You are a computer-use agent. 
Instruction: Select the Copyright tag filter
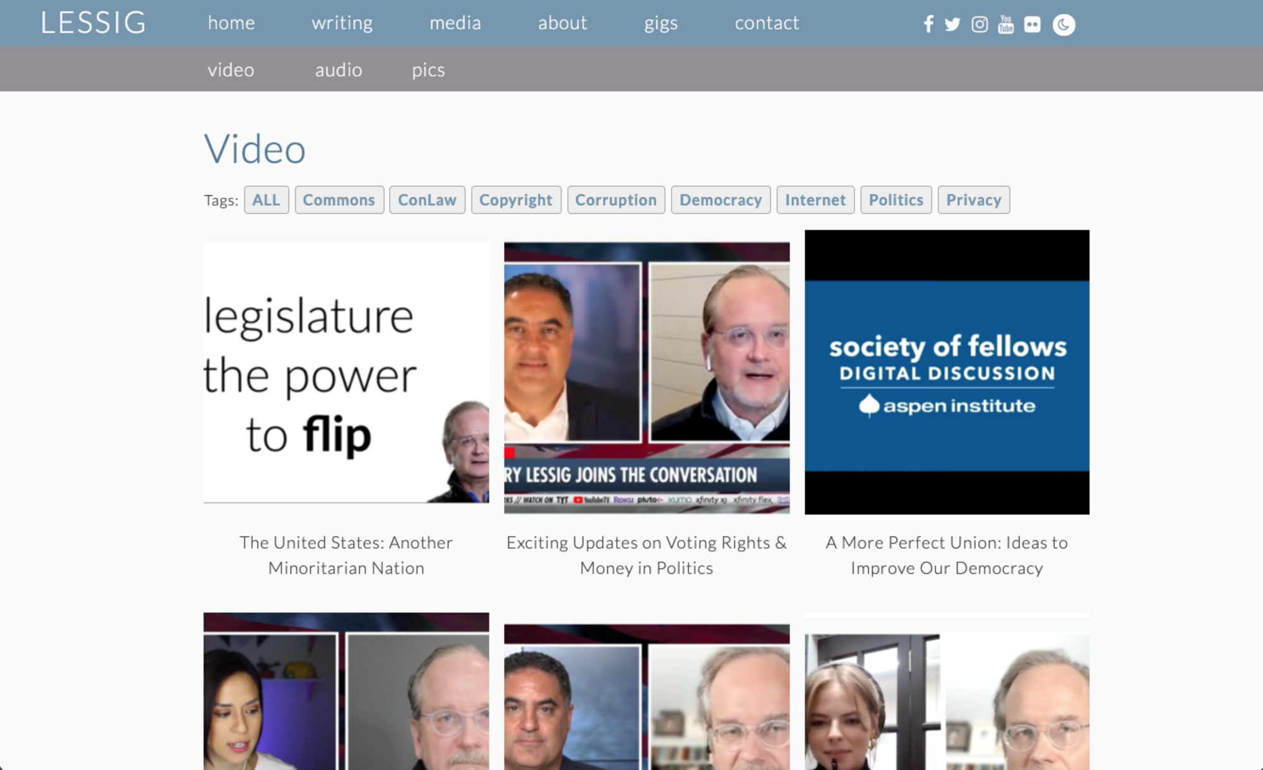[516, 200]
